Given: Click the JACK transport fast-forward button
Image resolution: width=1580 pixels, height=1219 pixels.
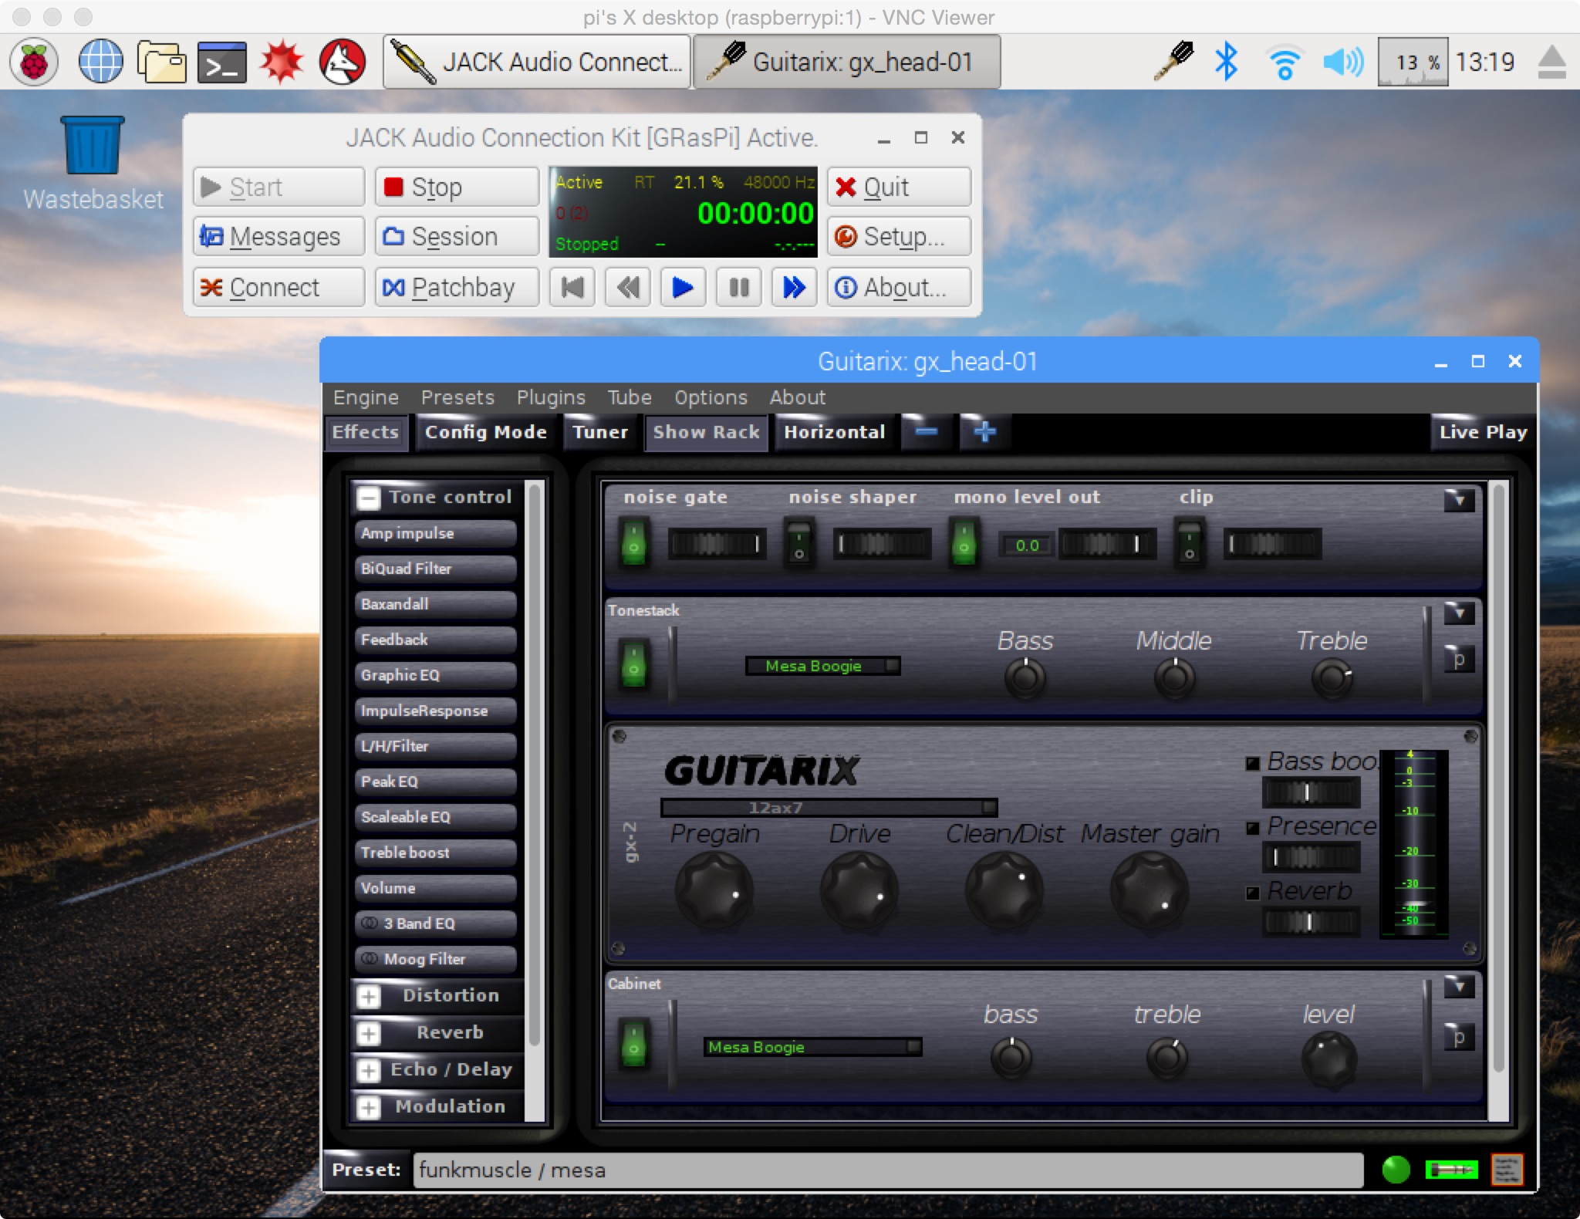Looking at the screenshot, I should (x=794, y=288).
